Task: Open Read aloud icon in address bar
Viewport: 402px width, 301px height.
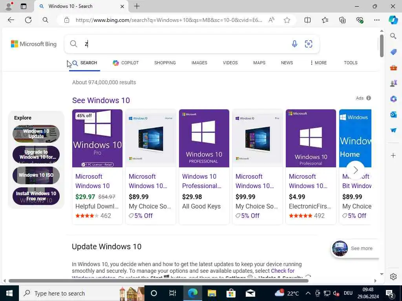Action: [x=272, y=20]
